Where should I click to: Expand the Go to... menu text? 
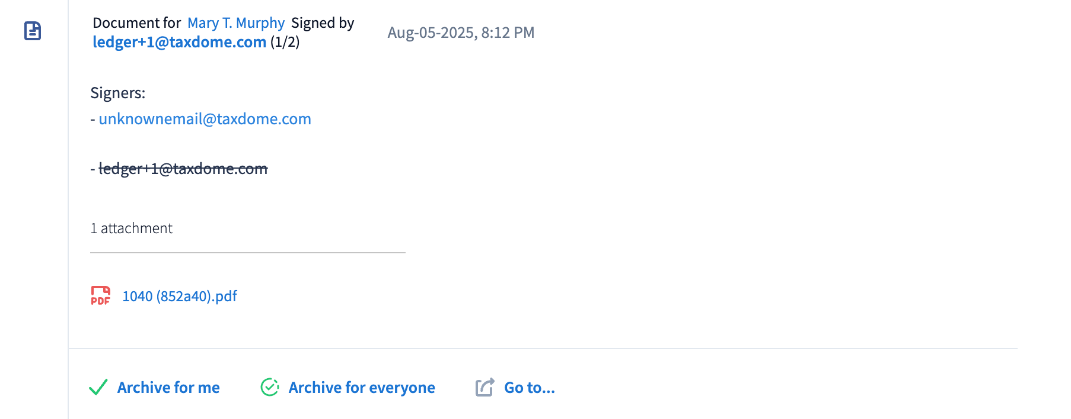tap(529, 388)
